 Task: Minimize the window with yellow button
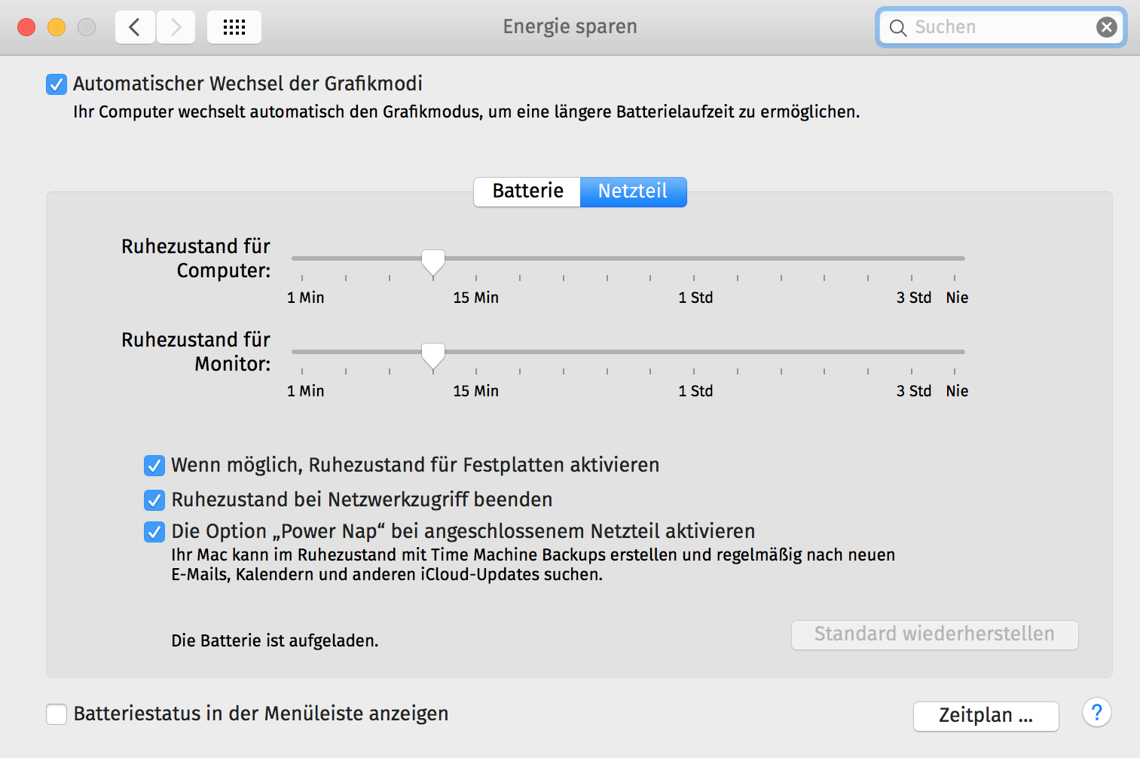pos(57,27)
